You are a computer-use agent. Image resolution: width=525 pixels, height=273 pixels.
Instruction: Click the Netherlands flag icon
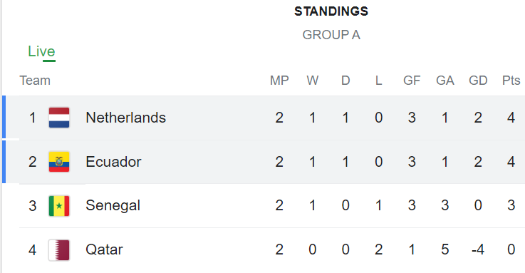59,118
